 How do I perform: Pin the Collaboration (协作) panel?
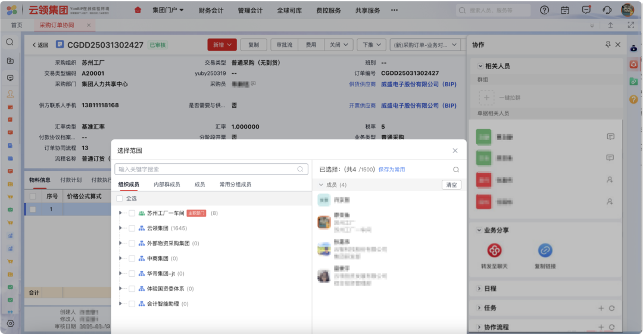pos(607,45)
